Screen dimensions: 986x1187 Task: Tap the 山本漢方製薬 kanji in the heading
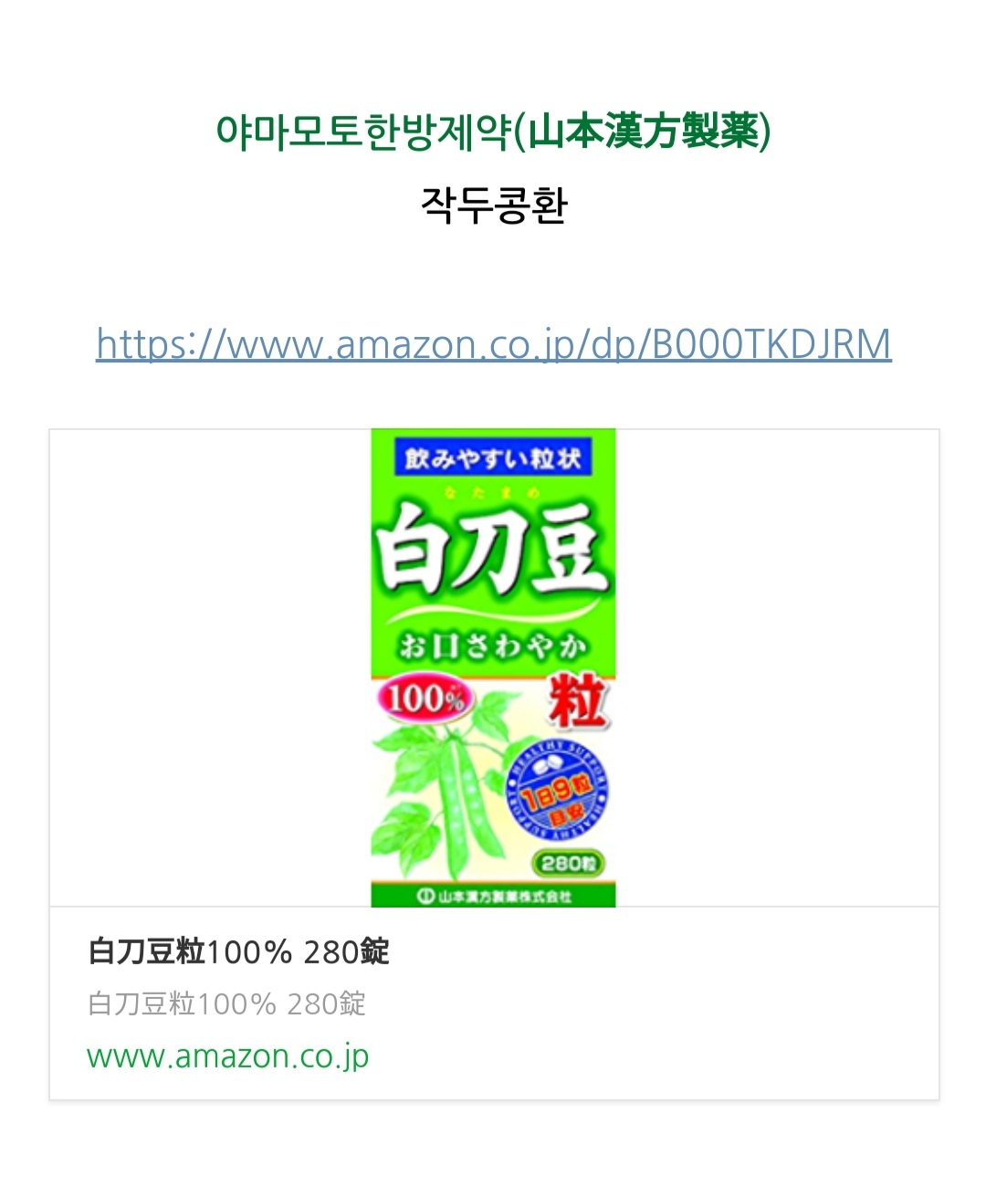(645, 132)
